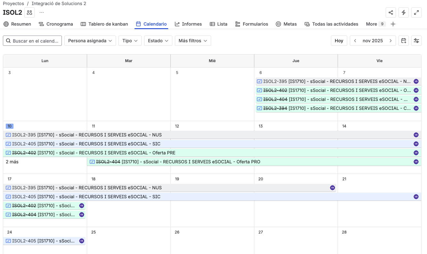Viewport: 427px width, 254px height.
Task: Click the Hoy button
Action: pos(339,41)
